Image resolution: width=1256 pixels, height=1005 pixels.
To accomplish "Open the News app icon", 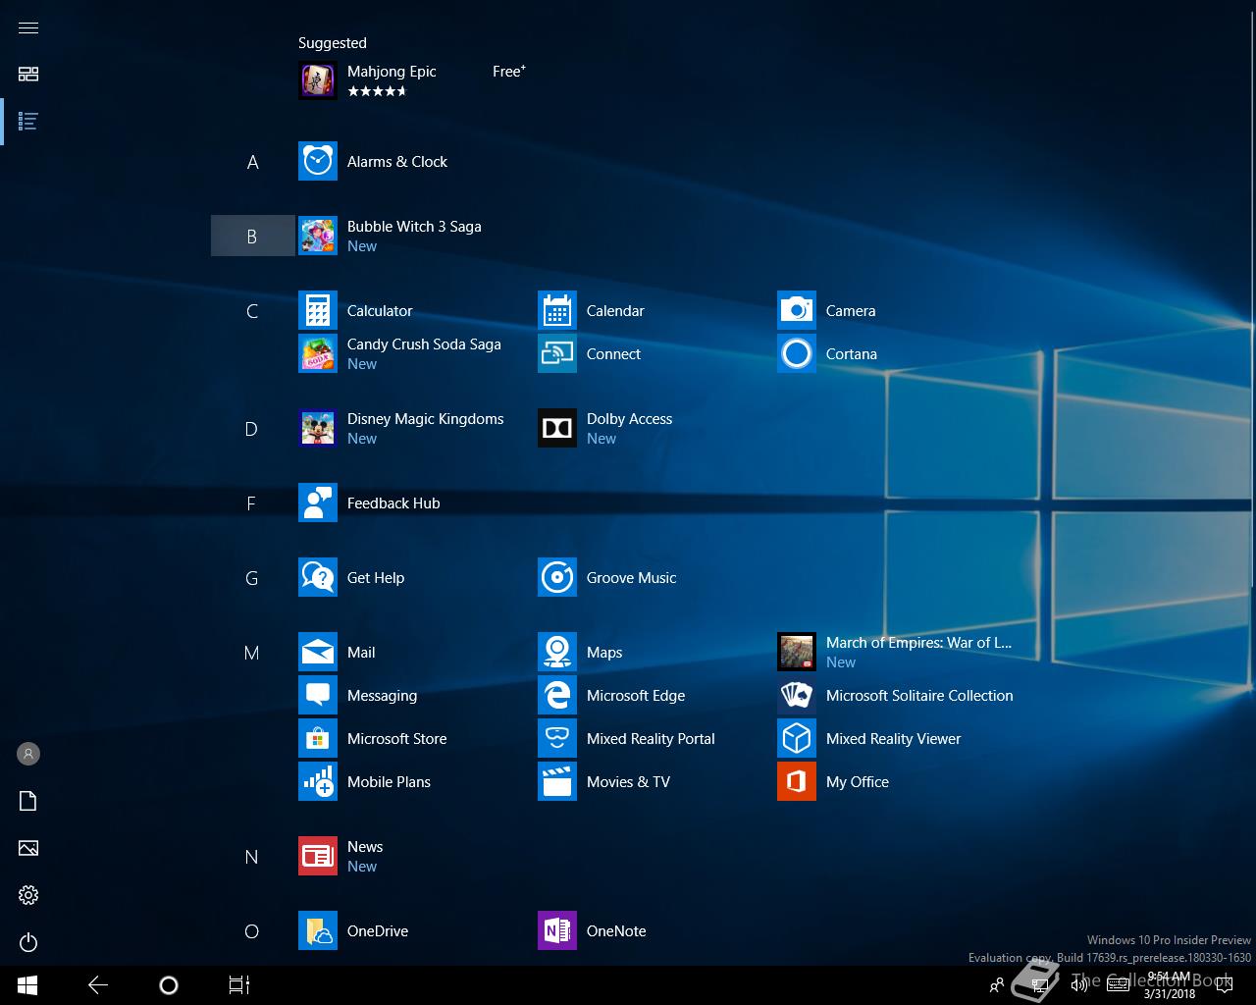I will pyautogui.click(x=318, y=856).
